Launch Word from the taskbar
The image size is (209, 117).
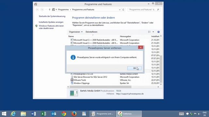pos(33,114)
